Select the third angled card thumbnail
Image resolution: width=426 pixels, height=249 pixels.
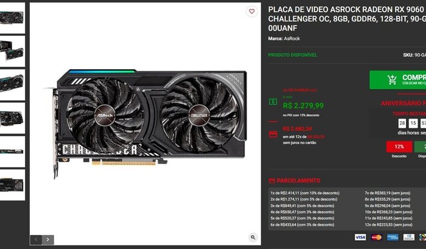point(12,84)
